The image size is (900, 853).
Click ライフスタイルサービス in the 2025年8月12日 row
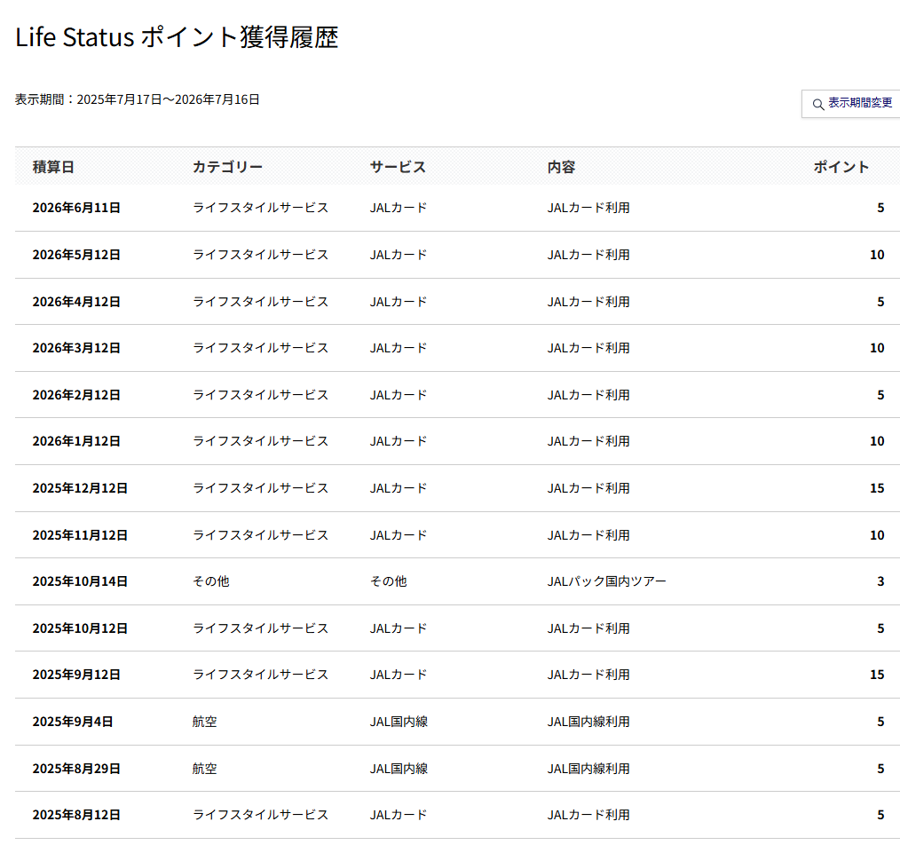[260, 815]
